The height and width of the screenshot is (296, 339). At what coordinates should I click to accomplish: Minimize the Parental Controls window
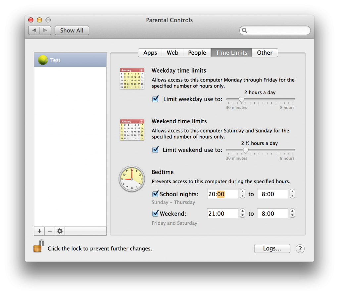click(39, 20)
